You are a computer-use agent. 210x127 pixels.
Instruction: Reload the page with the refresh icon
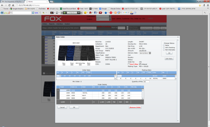click(9, 5)
